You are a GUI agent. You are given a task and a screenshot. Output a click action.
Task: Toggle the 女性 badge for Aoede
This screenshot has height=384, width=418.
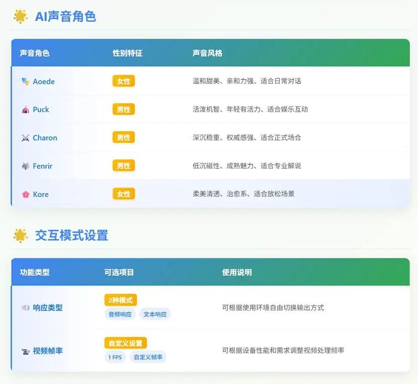pos(123,81)
